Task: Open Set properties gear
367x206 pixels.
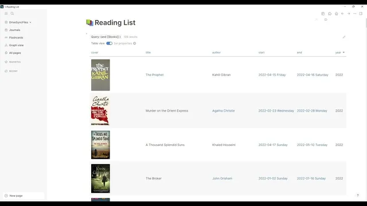Action: 135,43
